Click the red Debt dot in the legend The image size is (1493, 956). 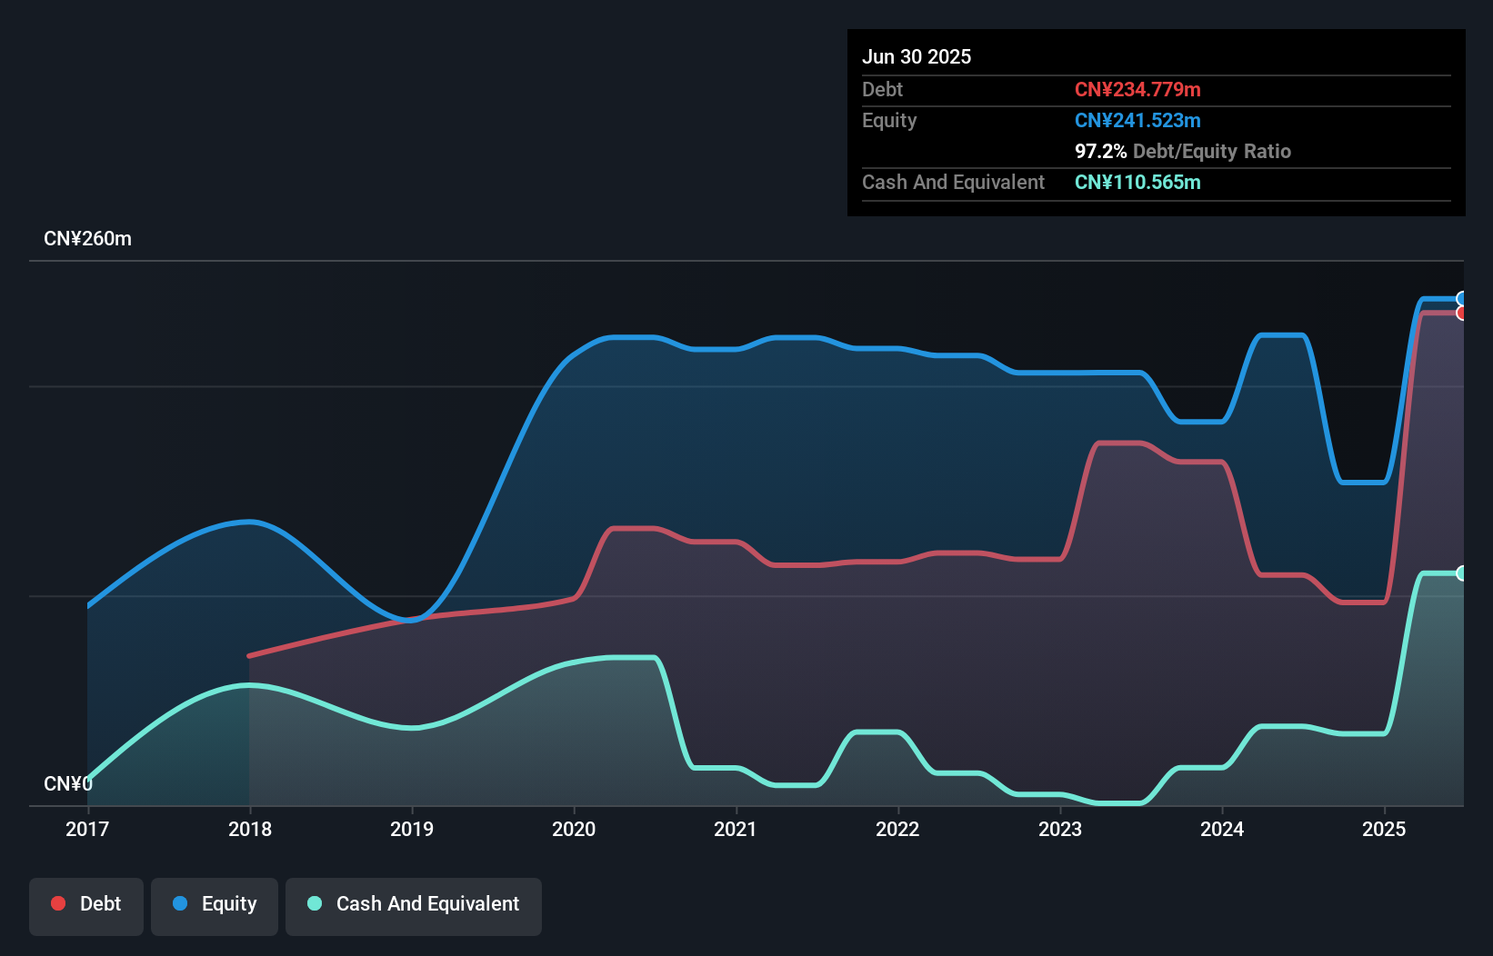57,903
